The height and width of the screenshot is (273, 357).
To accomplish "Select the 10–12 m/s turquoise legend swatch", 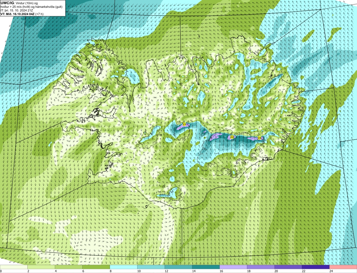I will (151, 267).
